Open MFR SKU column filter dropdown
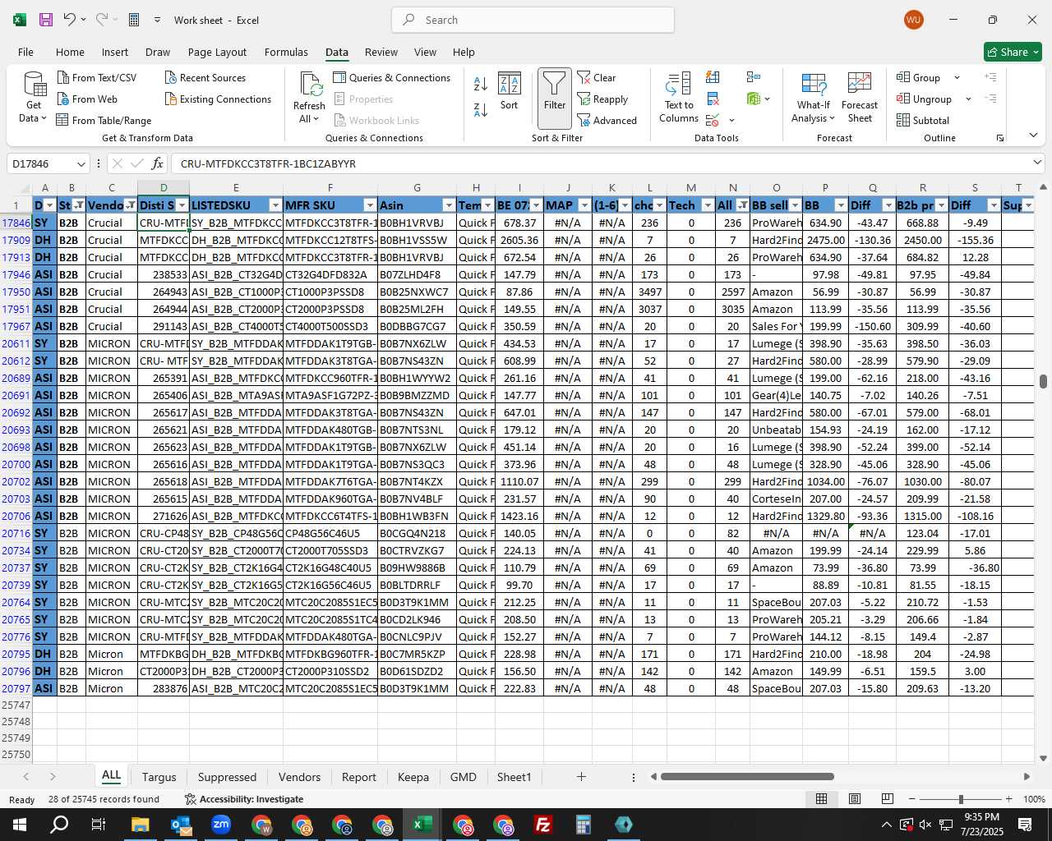 [370, 205]
